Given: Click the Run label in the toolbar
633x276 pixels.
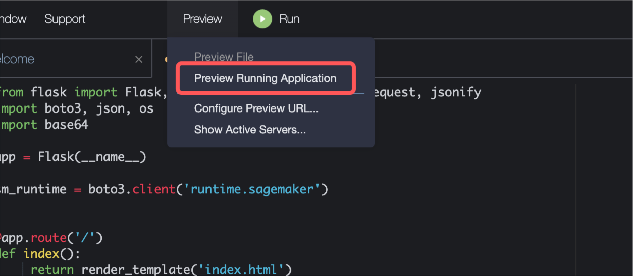Looking at the screenshot, I should [x=289, y=19].
